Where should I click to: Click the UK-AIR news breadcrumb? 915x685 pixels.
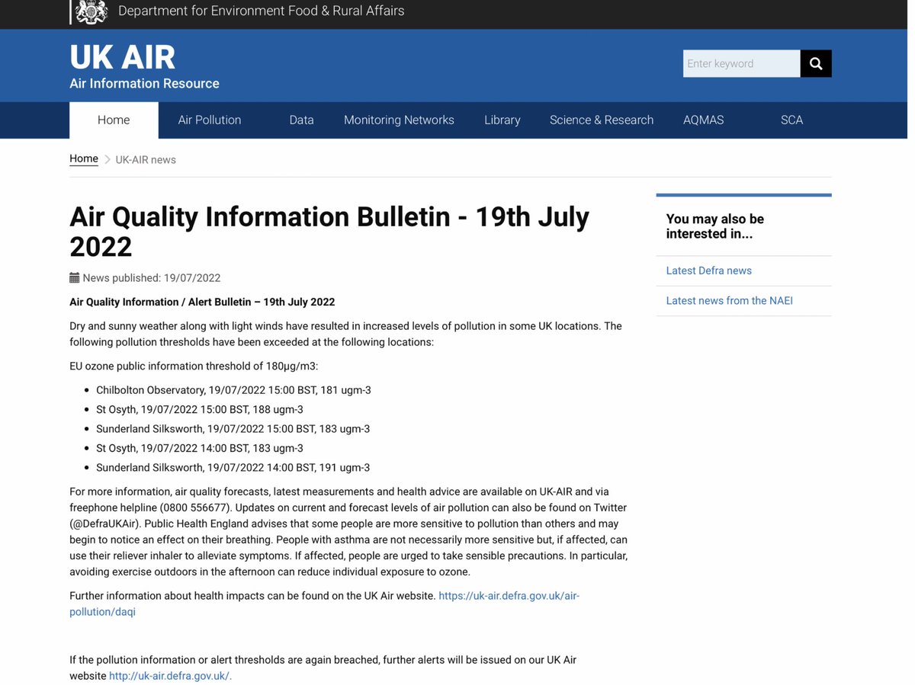pos(146,160)
